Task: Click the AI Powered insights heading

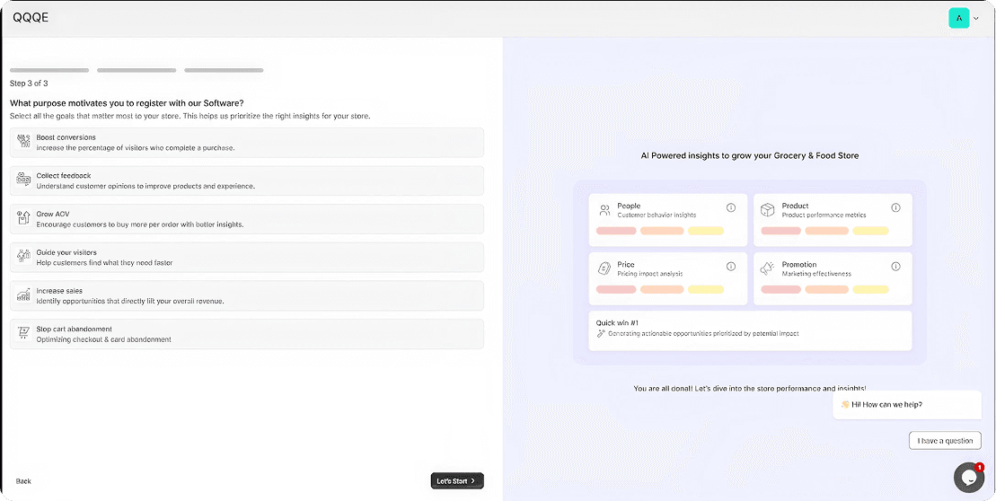Action: (750, 155)
